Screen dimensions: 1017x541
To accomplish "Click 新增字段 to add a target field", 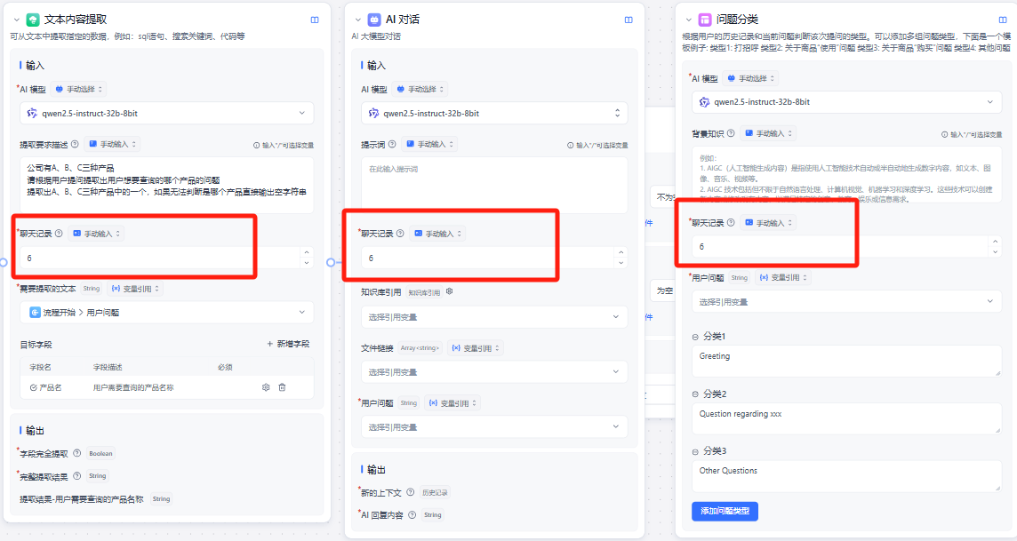I will coord(288,344).
